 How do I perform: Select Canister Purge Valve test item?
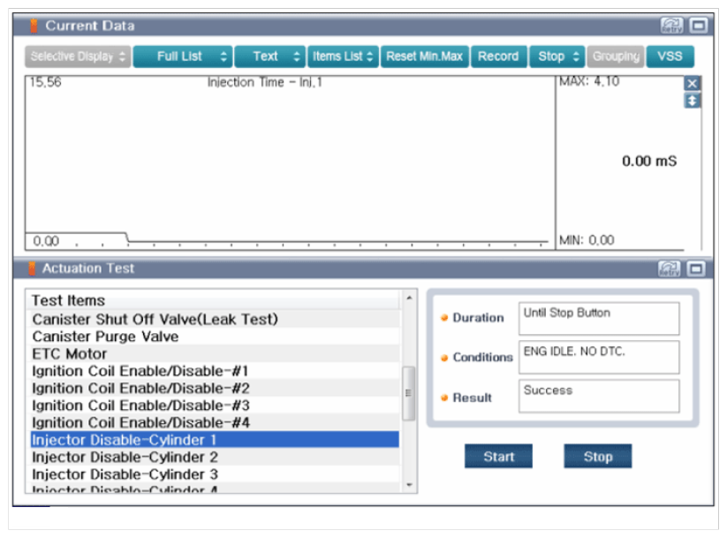[105, 337]
